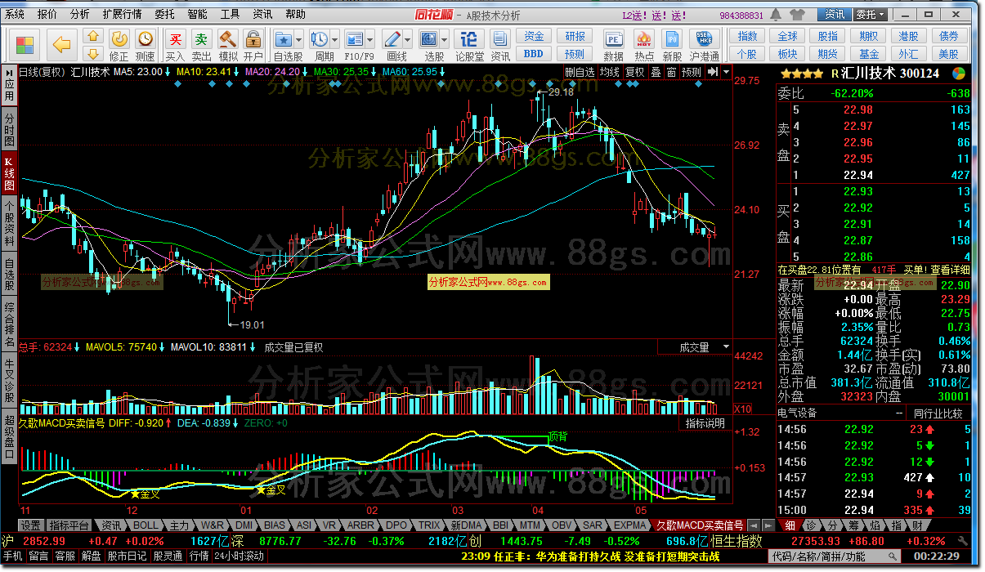Click the 指数 index button
The image size is (985, 572).
point(747,37)
